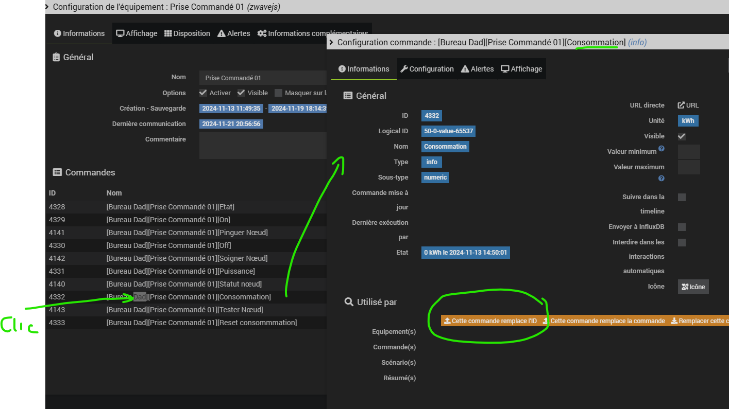729x409 pixels.
Task: Collapse the Configuration de l'équipement arrow
Action: (47, 7)
